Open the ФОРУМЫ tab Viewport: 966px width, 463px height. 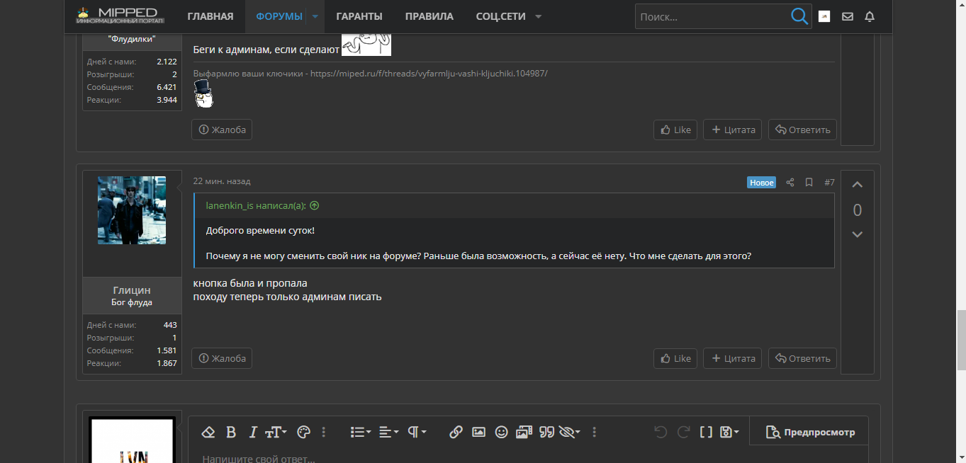pos(279,16)
